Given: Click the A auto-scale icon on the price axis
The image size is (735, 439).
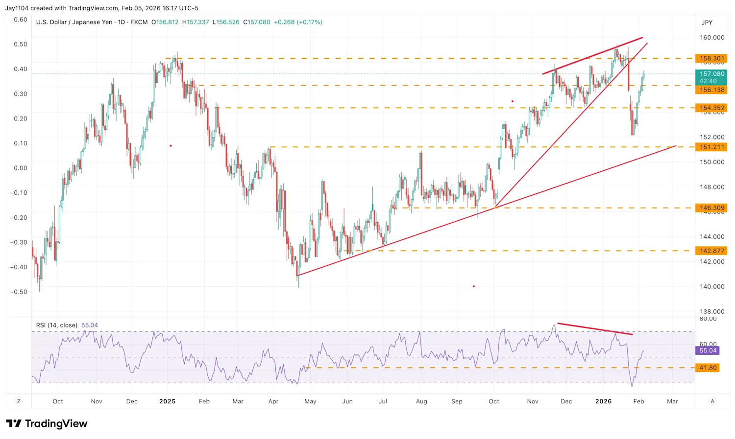Looking at the screenshot, I should [x=712, y=401].
